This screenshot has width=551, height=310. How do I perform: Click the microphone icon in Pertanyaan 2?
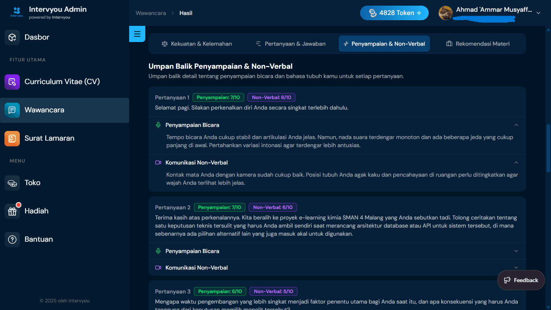coord(158,251)
